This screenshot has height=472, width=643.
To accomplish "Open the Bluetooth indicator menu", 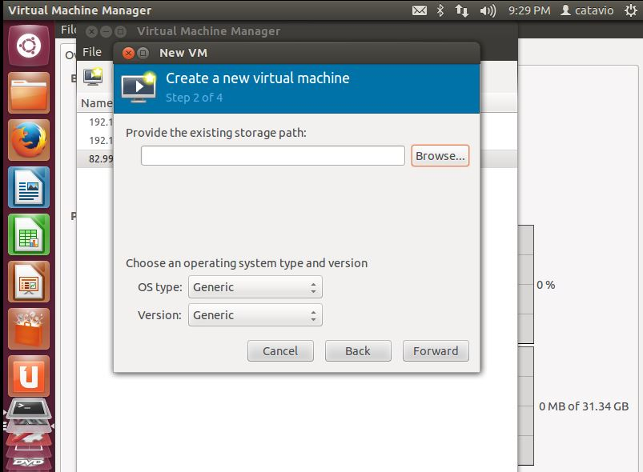I will [440, 11].
